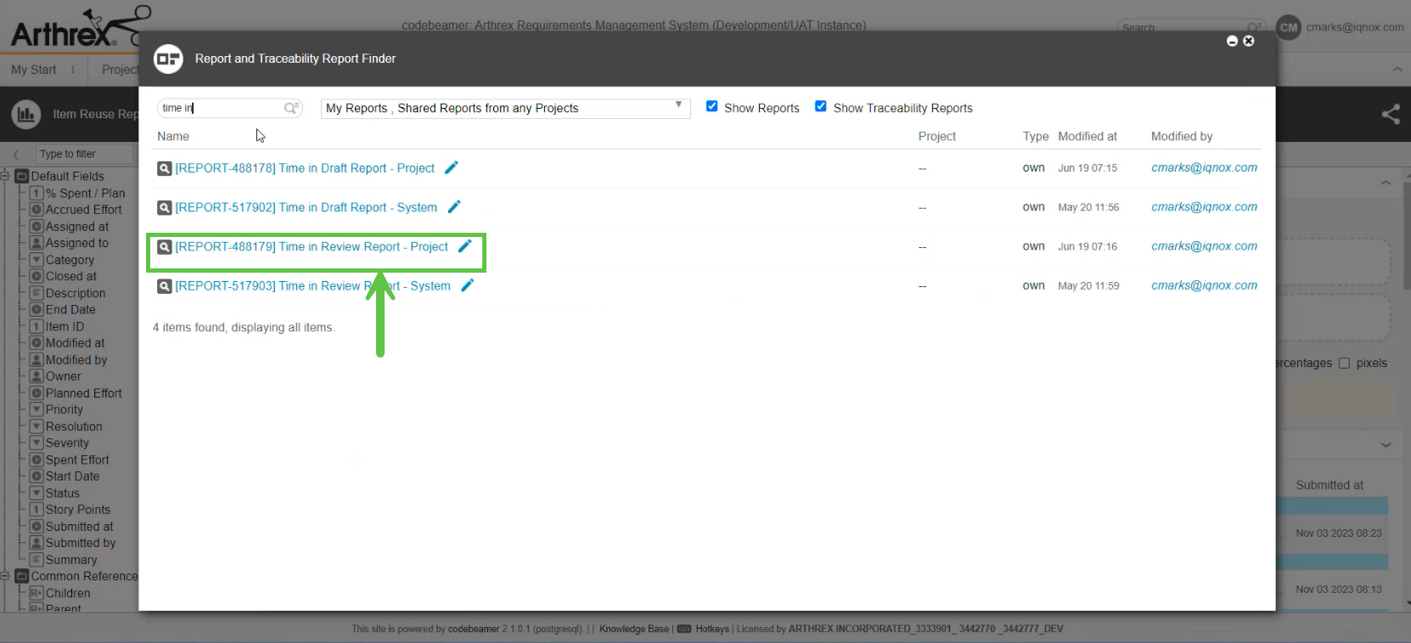Screen dimensions: 1411x643
Task: Uncheck the Show Reports checkbox
Action: 712,107
